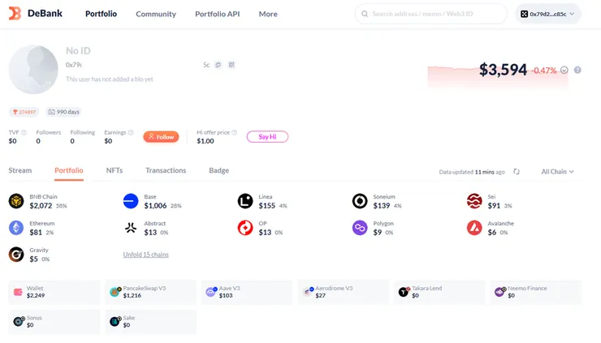601x343 pixels.
Task: Follow this user
Action: [161, 137]
